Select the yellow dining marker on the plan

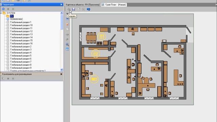click(102, 37)
